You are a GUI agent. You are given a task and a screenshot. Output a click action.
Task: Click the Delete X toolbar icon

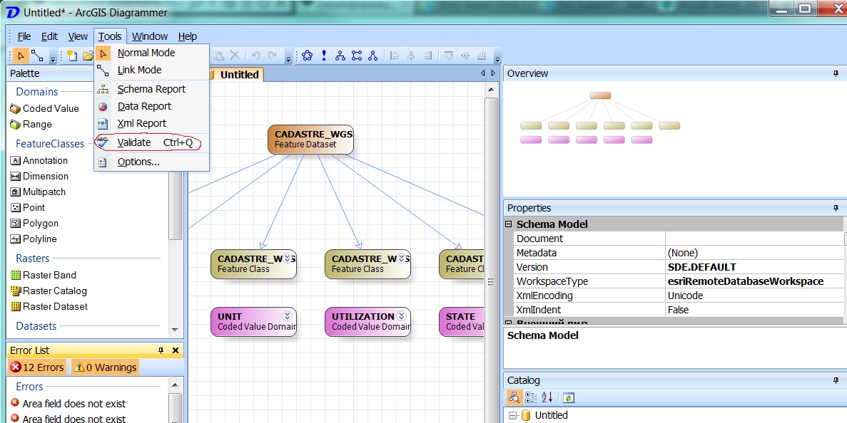click(235, 55)
